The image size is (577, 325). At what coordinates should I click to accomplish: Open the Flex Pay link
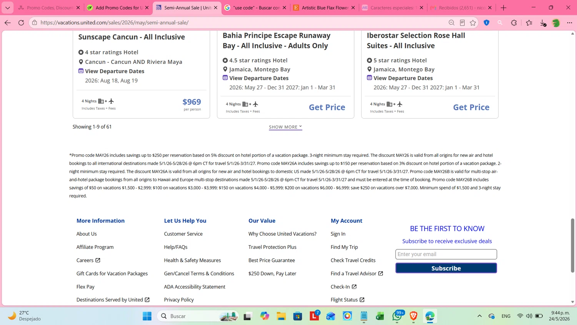click(x=85, y=287)
